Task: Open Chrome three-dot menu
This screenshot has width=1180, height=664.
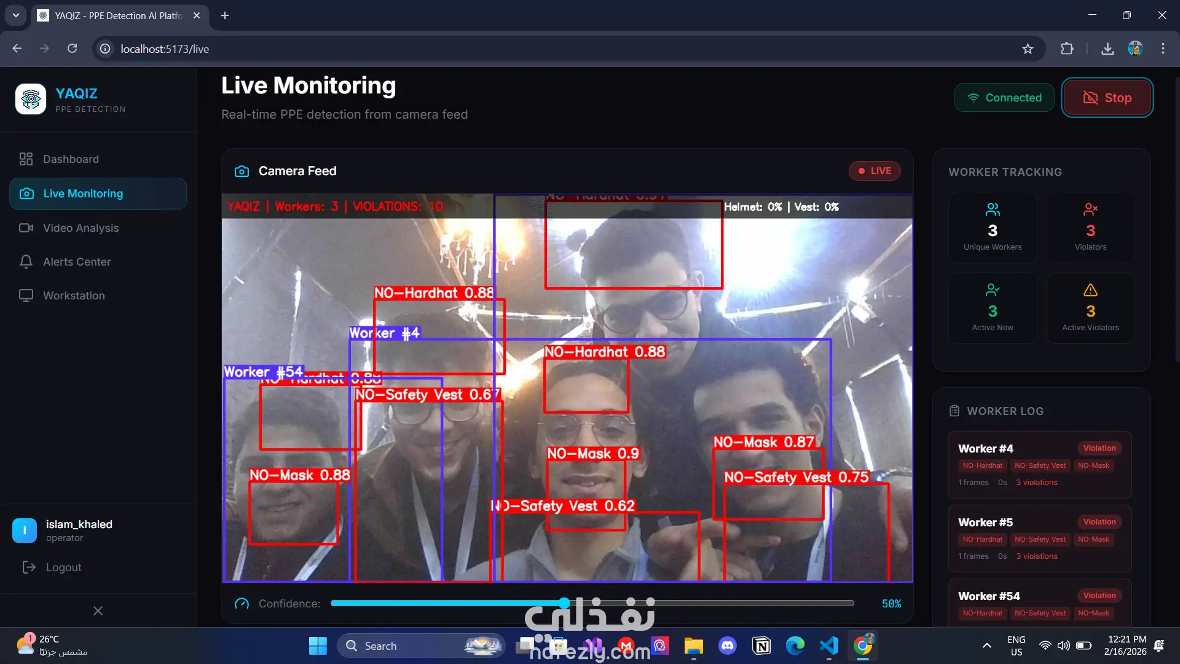Action: 1163,49
